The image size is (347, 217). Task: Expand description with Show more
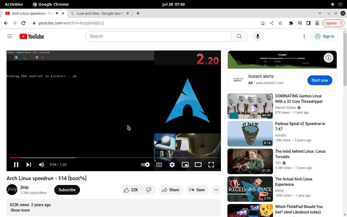pos(20,210)
